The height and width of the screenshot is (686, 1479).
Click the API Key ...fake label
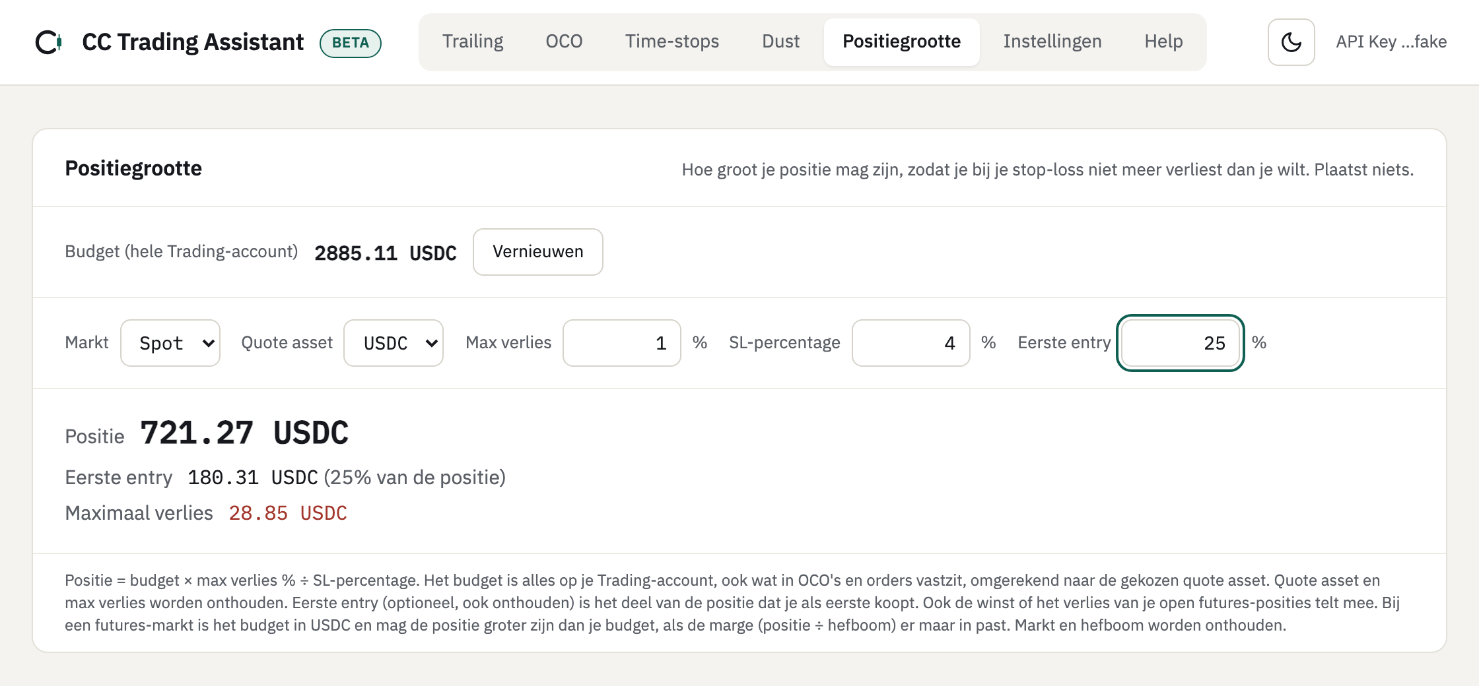[x=1391, y=42]
